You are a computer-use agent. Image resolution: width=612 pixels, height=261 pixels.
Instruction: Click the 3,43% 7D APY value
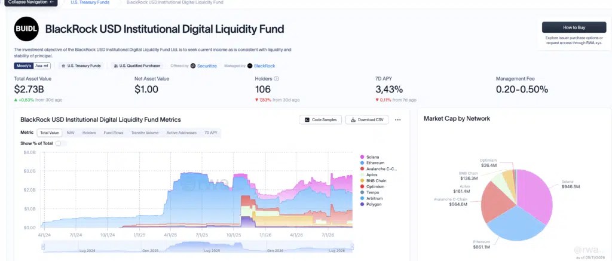point(389,90)
